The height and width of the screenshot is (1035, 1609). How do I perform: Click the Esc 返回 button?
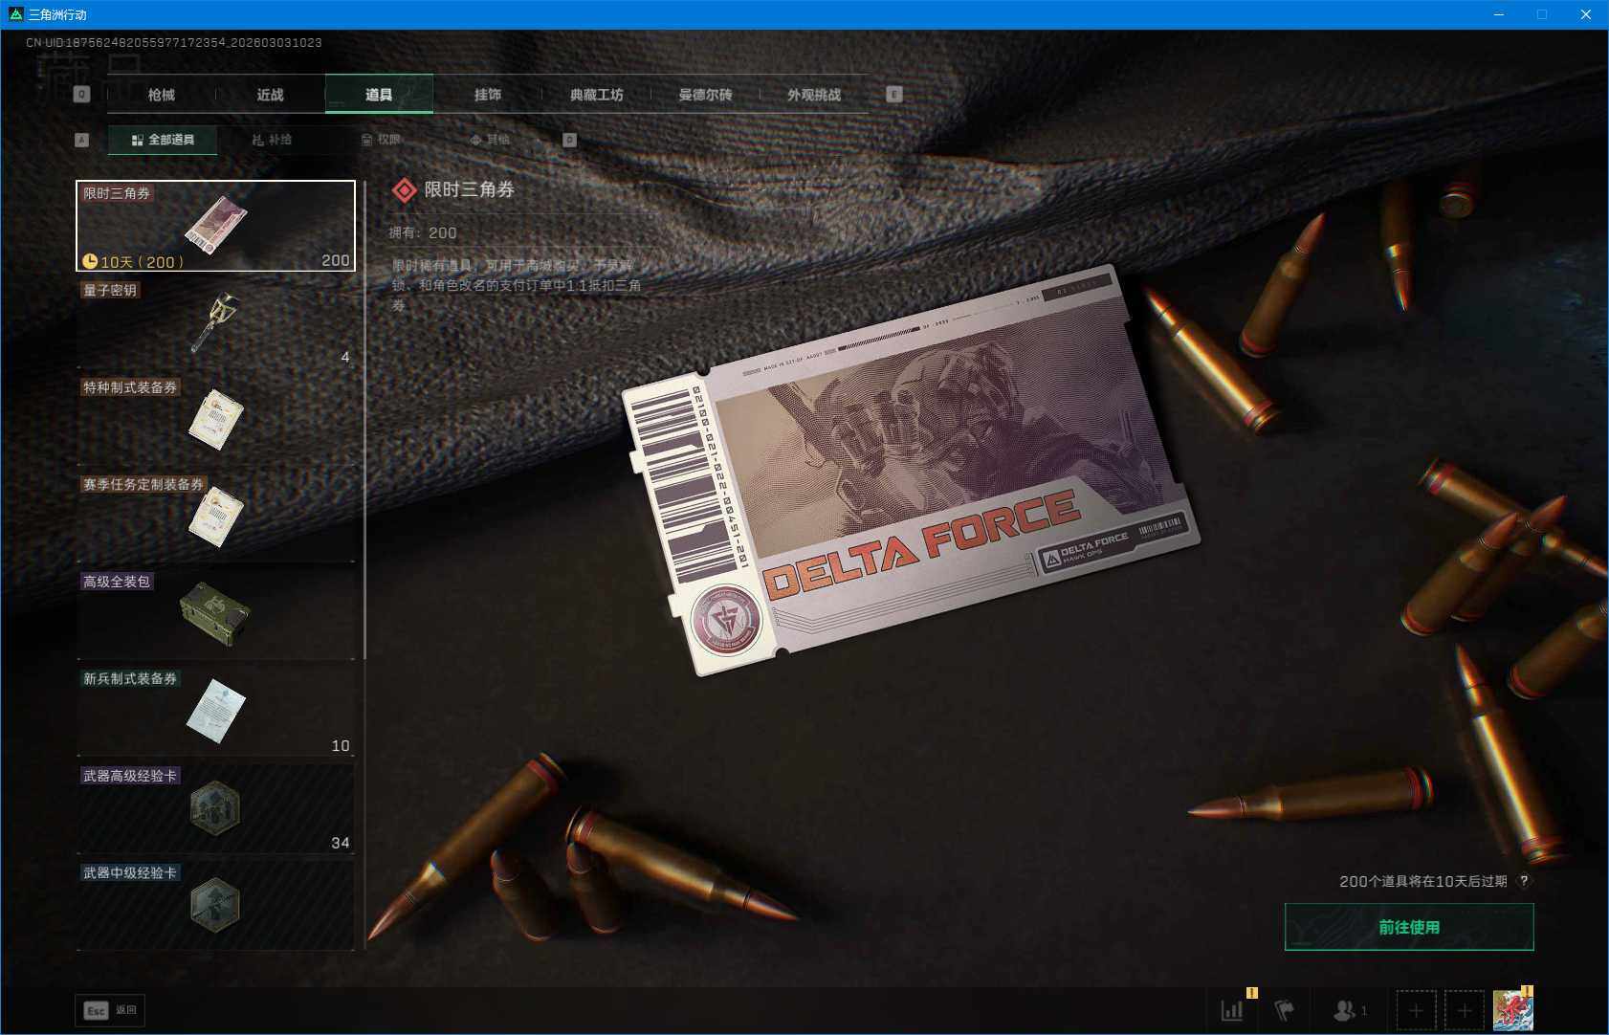click(110, 1010)
